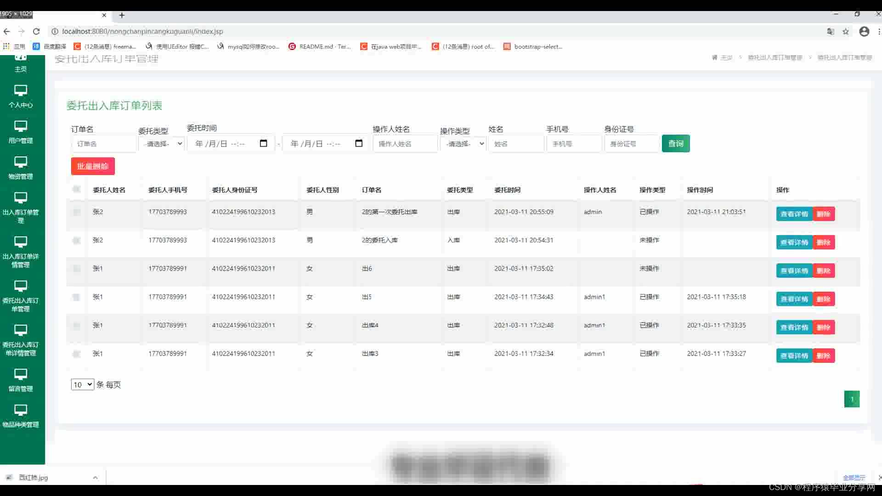Open 操作类型 filter dropdown
Screen dimensions: 882x496
pos(464,144)
